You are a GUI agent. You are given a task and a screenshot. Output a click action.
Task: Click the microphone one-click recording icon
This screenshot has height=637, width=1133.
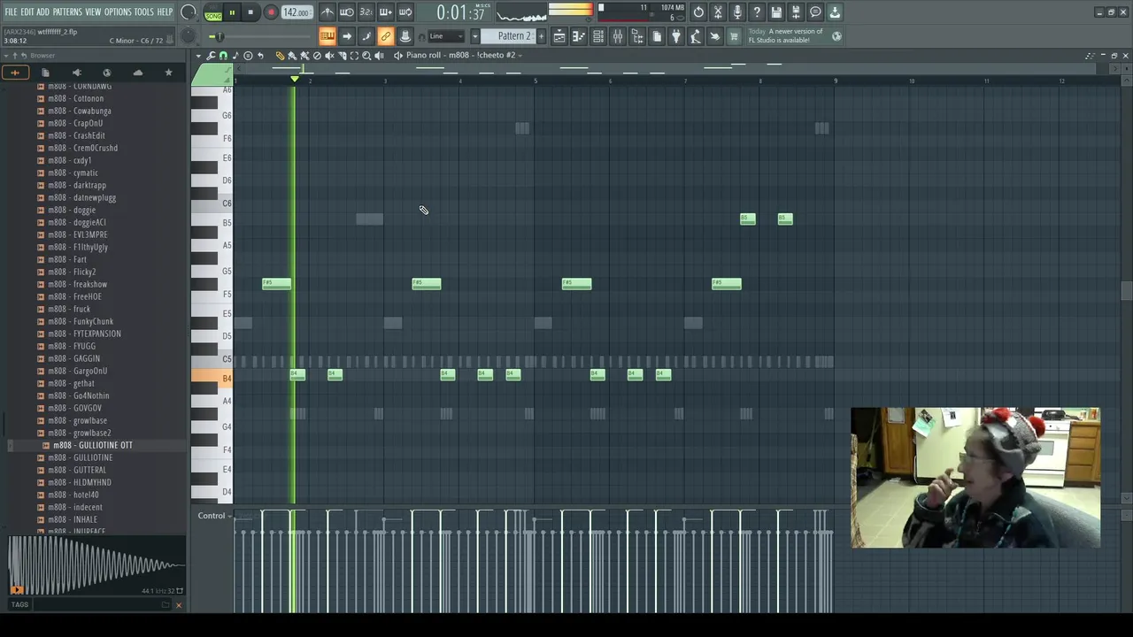tap(737, 12)
